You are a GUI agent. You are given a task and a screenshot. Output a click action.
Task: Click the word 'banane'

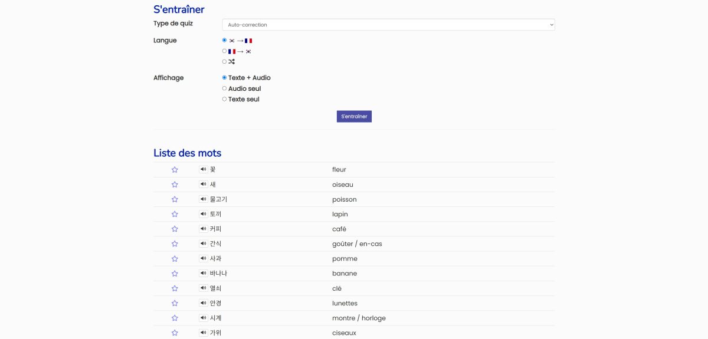point(345,274)
